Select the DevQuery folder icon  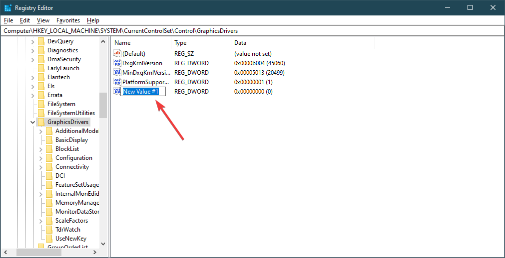pos(41,41)
